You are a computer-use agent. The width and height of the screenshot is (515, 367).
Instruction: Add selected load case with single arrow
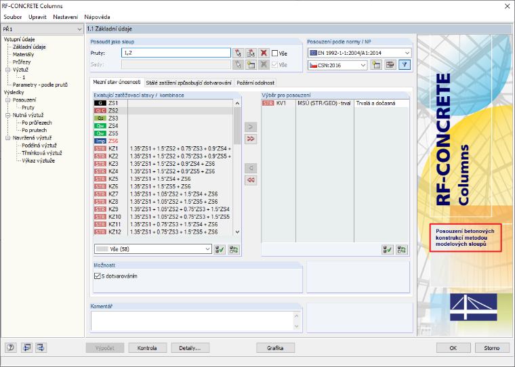(x=251, y=127)
